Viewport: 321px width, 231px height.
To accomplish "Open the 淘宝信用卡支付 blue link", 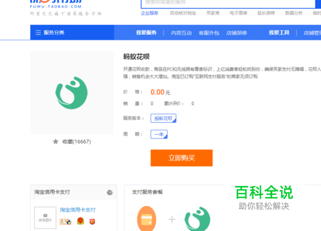I will pos(78,210).
